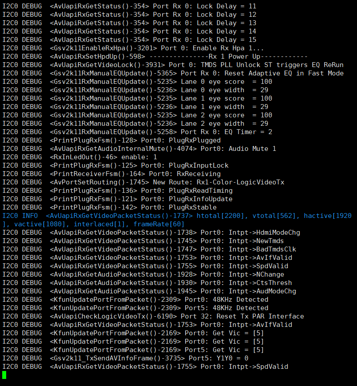357x386 pixels.
Task: Click 'Lane 0 eye score = 100' entry
Action: [x=137, y=82]
